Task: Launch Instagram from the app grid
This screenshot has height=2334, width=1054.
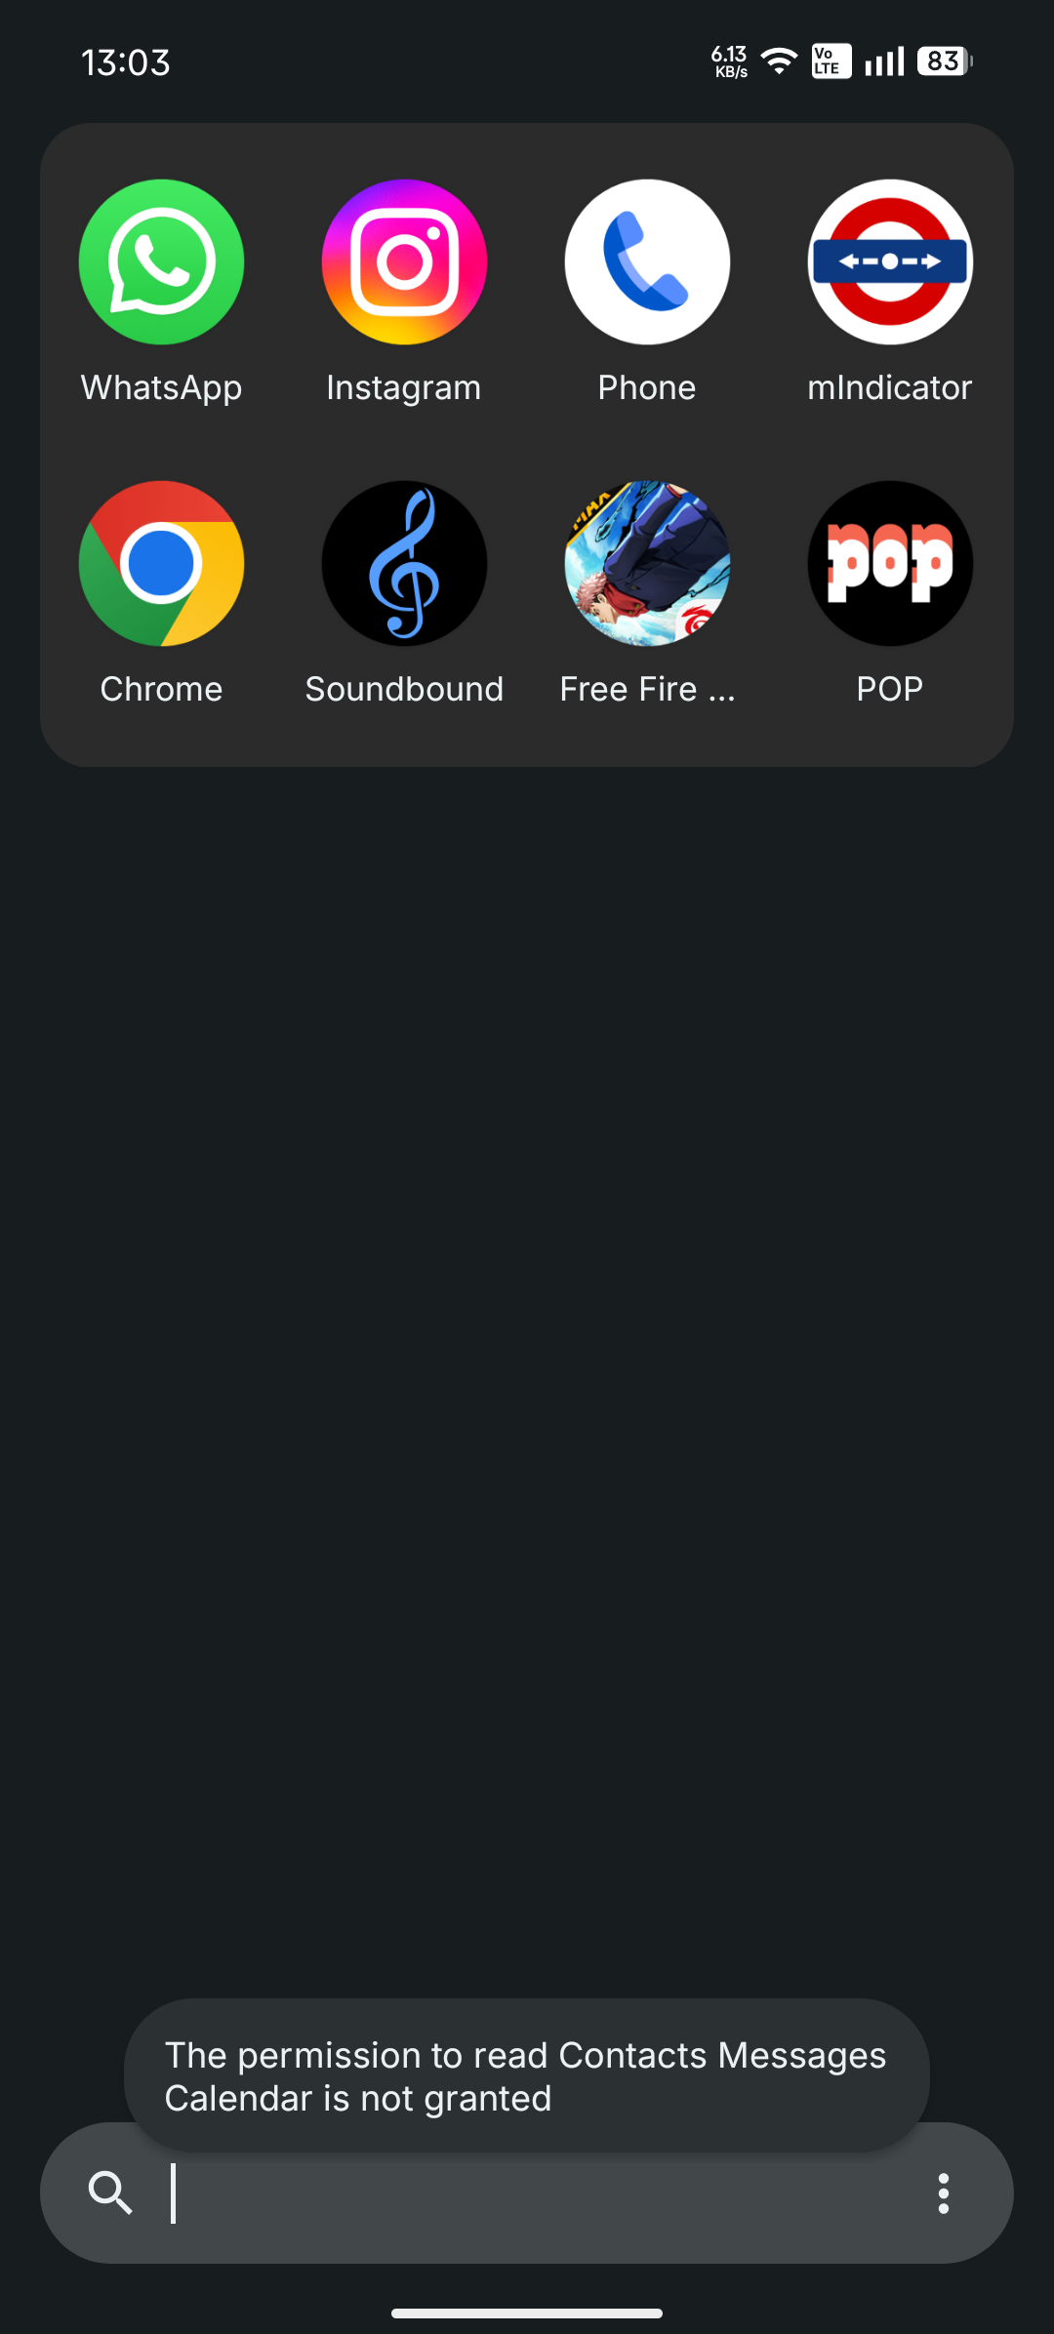Action: [x=404, y=262]
